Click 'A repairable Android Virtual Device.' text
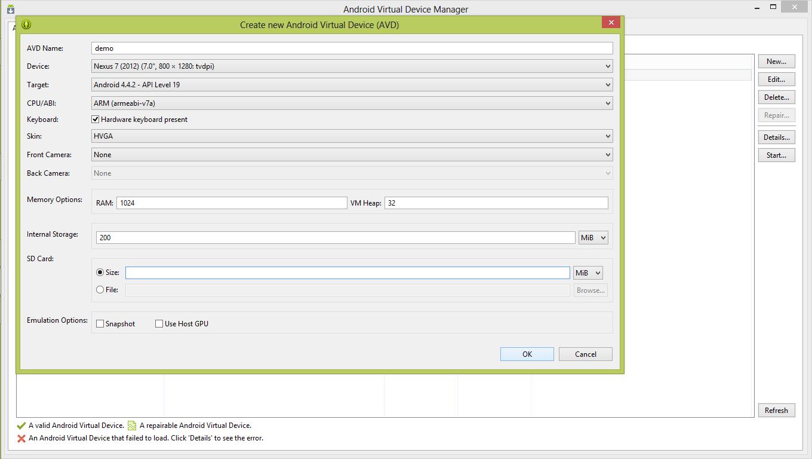This screenshot has width=812, height=459. [x=195, y=426]
